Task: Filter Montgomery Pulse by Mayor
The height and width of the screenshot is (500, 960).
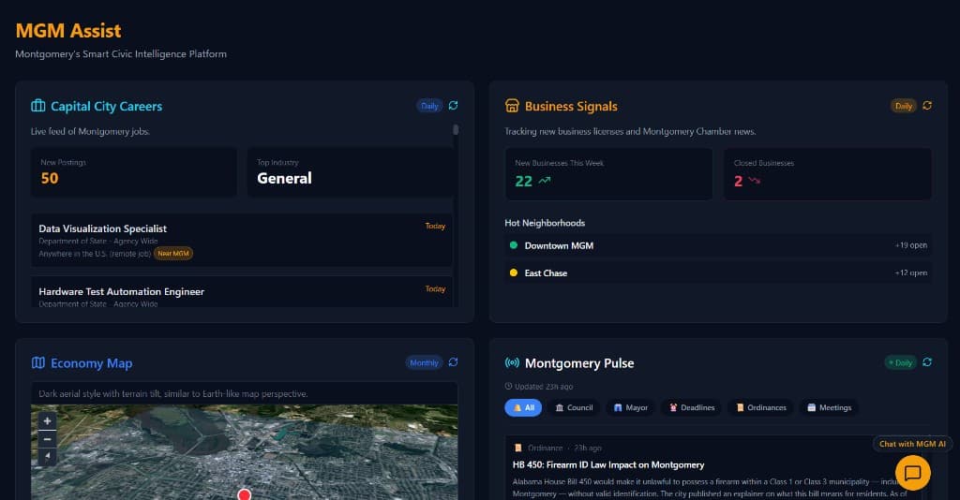Action: [x=631, y=407]
